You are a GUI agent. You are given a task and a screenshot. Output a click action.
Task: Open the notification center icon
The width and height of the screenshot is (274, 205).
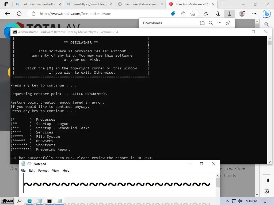pos(265,201)
